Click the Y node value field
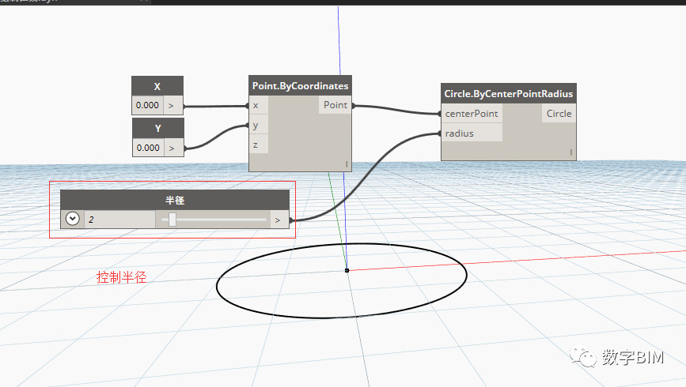This screenshot has height=387, width=686. click(148, 148)
